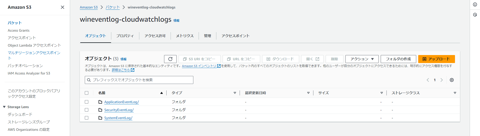
Task: Open IAM Access Analyzer for S3
Action: 29,73
